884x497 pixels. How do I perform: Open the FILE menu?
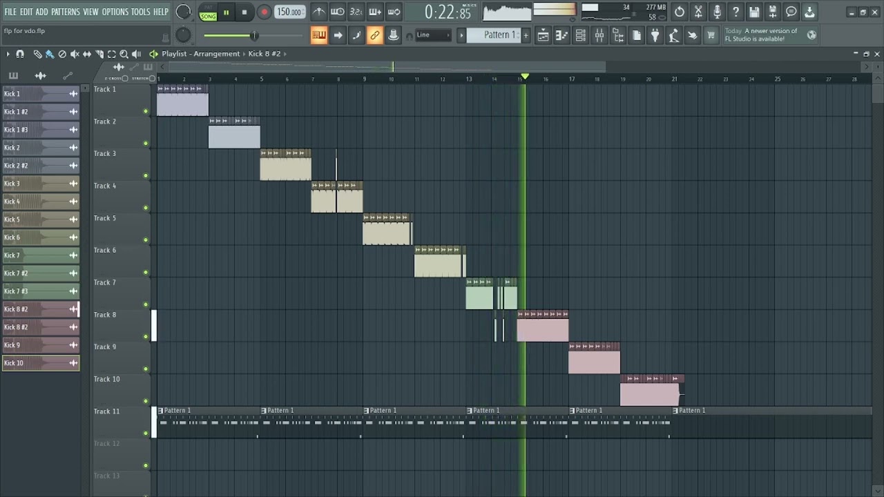click(x=10, y=12)
